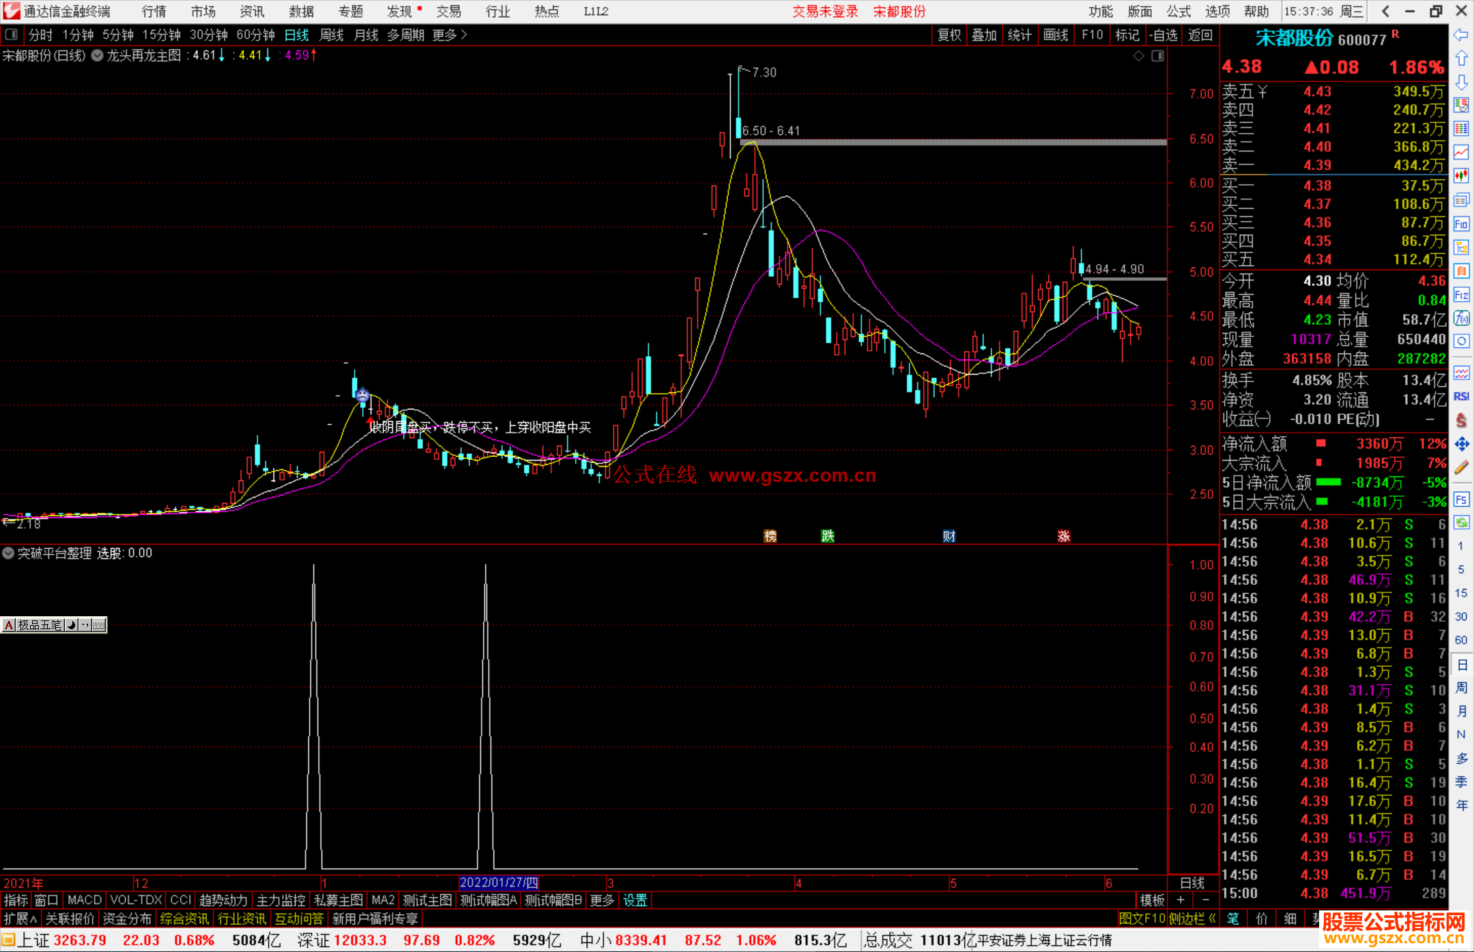Click the red S-arrow icon in sidebar

[x=1461, y=420]
